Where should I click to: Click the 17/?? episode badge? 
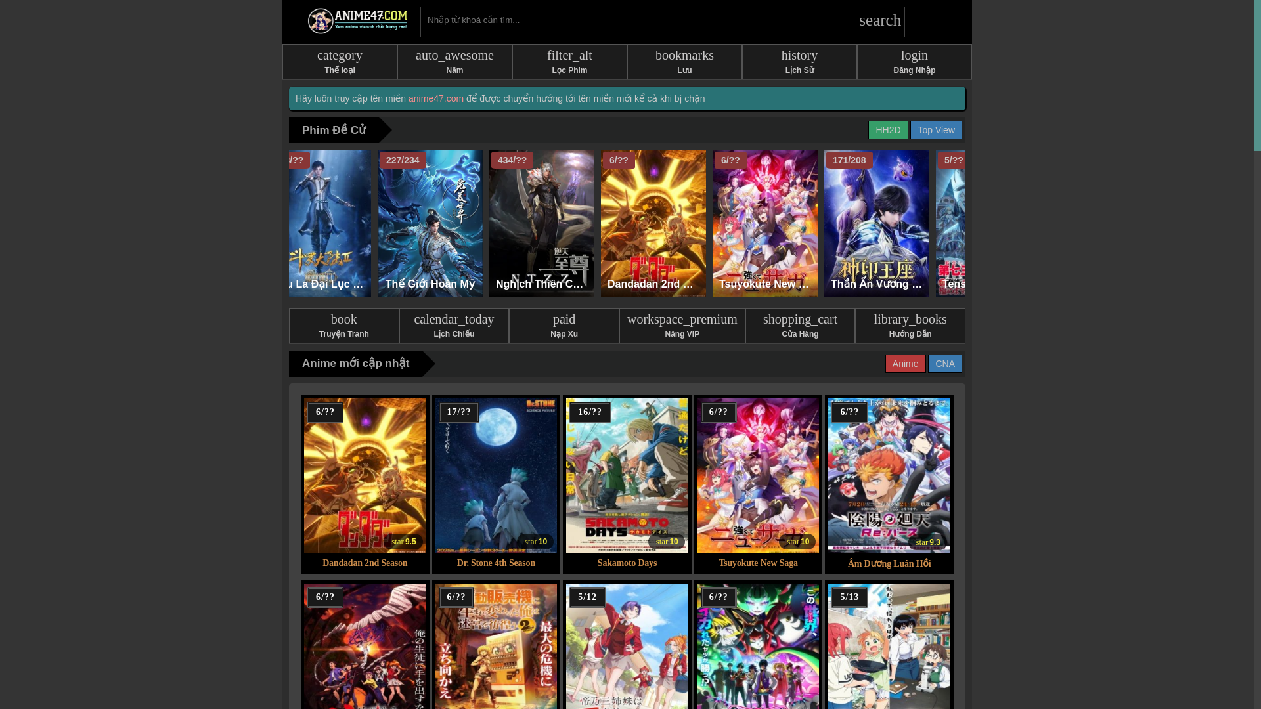click(459, 412)
